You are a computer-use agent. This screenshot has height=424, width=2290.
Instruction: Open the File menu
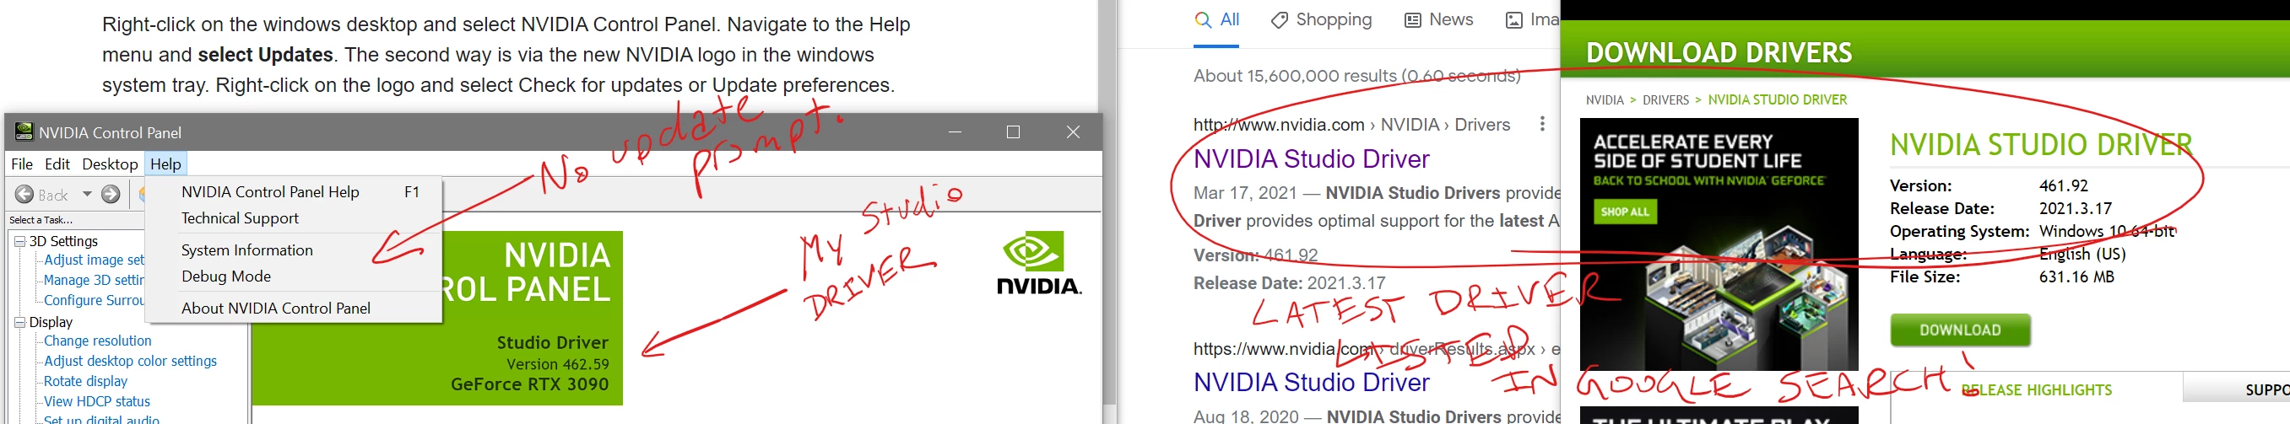pyautogui.click(x=22, y=164)
